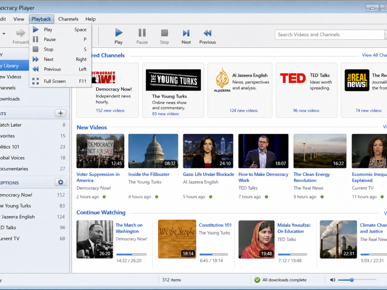The image size is (387, 290).
Task: Click the 152 new videos link
Action: [110, 111]
